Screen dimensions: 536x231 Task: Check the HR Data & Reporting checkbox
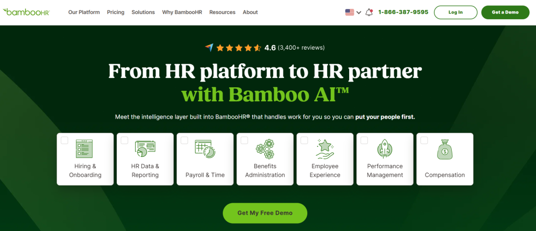click(125, 140)
